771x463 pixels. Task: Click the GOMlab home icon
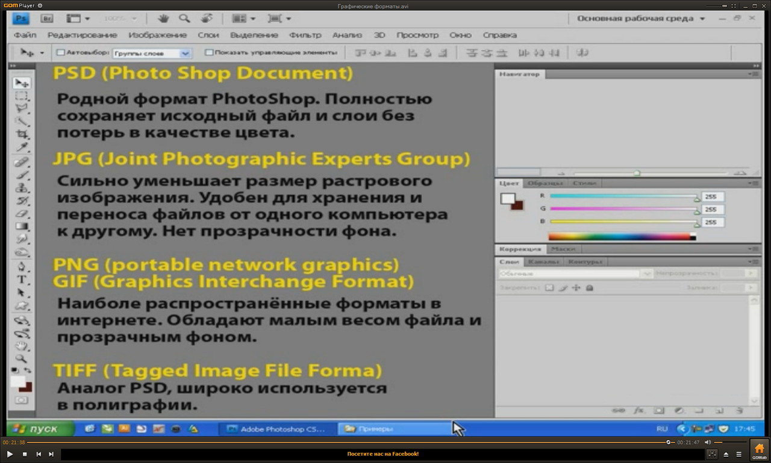[x=759, y=449]
